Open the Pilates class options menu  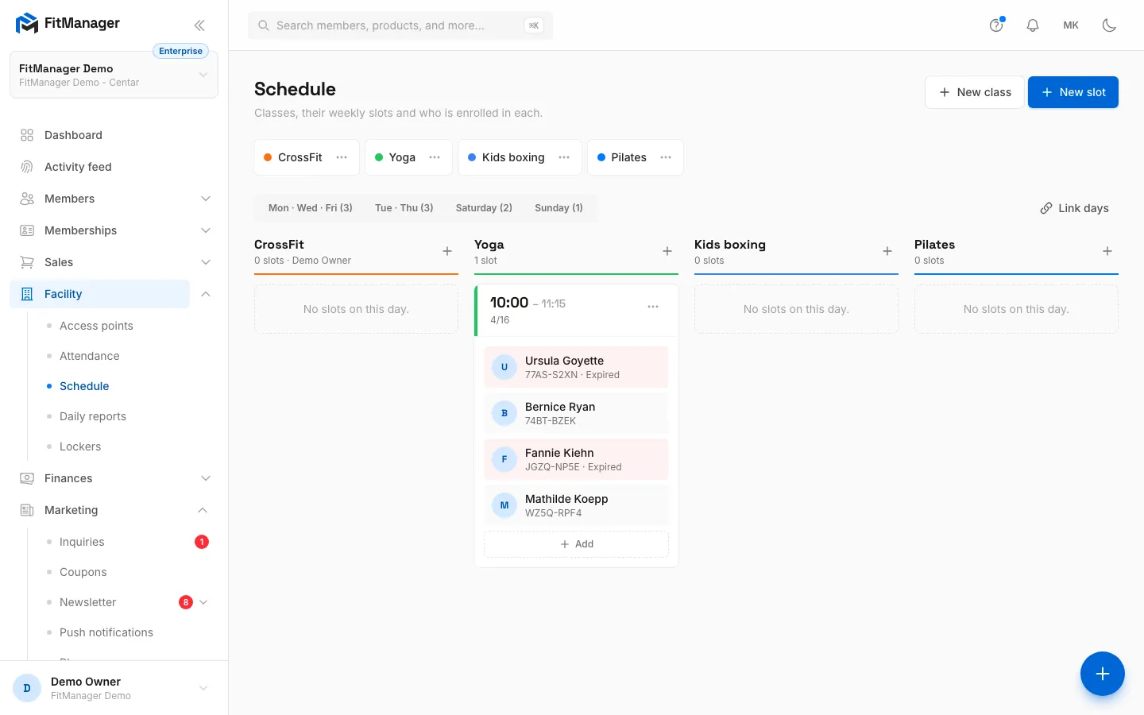[666, 157]
